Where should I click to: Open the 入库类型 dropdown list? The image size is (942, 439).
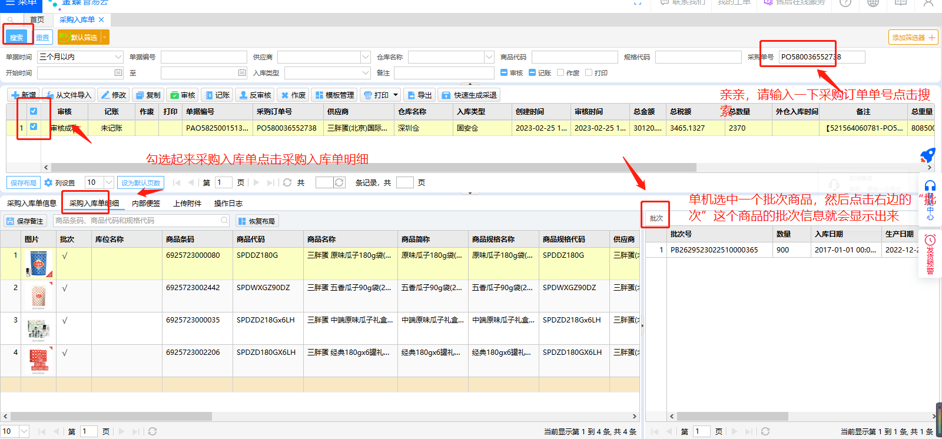tap(365, 73)
